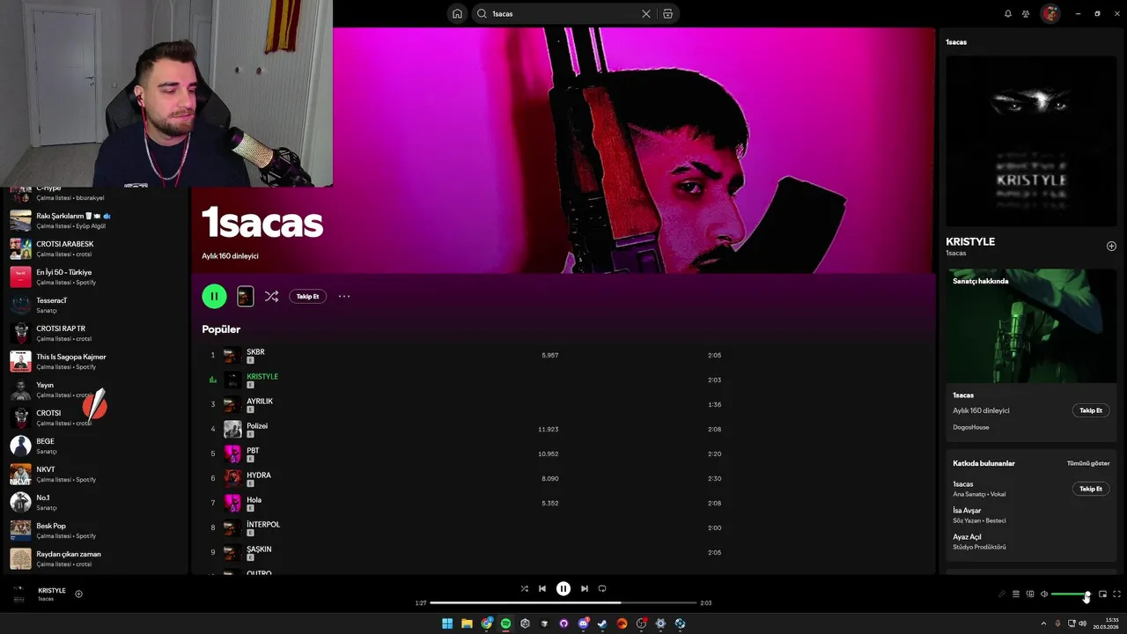Open notifications bell icon
The image size is (1127, 634).
1008,13
